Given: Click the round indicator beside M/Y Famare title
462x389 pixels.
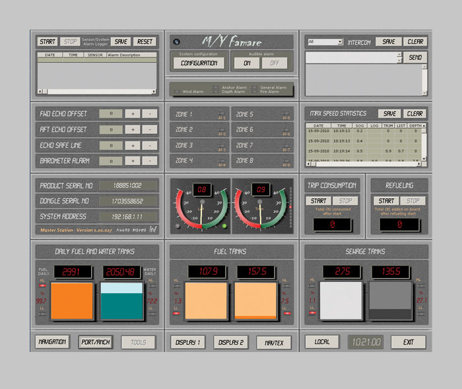Looking at the screenshot, I should [x=176, y=42].
